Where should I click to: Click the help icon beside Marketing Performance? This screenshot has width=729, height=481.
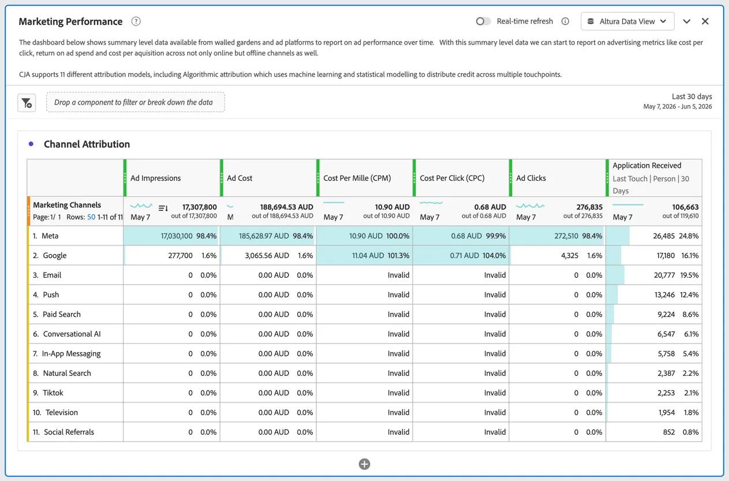[x=136, y=21]
